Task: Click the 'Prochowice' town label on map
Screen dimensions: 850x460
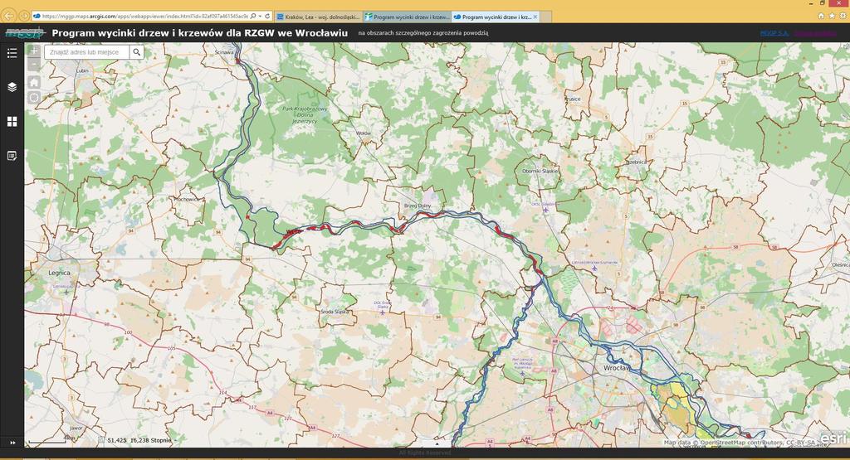Action: pos(187,200)
